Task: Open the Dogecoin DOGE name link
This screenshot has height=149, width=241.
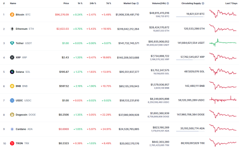Action: [x=26, y=115]
